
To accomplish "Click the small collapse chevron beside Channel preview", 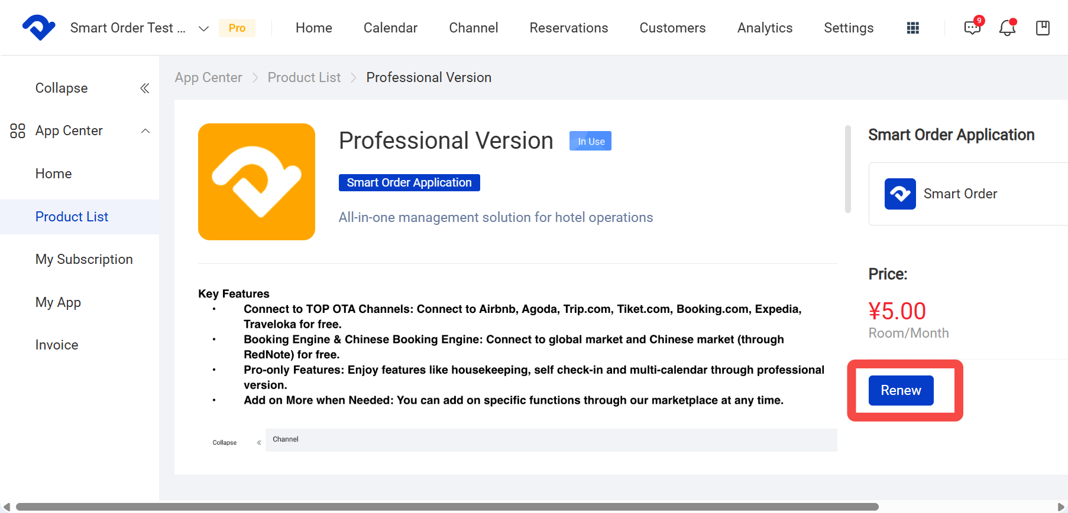I will pyautogui.click(x=259, y=443).
